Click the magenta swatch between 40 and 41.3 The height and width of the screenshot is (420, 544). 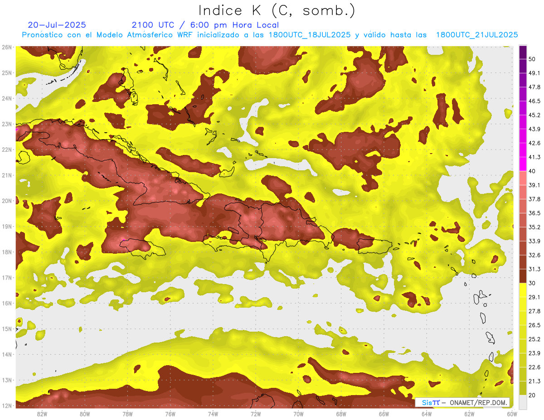tap(523, 164)
